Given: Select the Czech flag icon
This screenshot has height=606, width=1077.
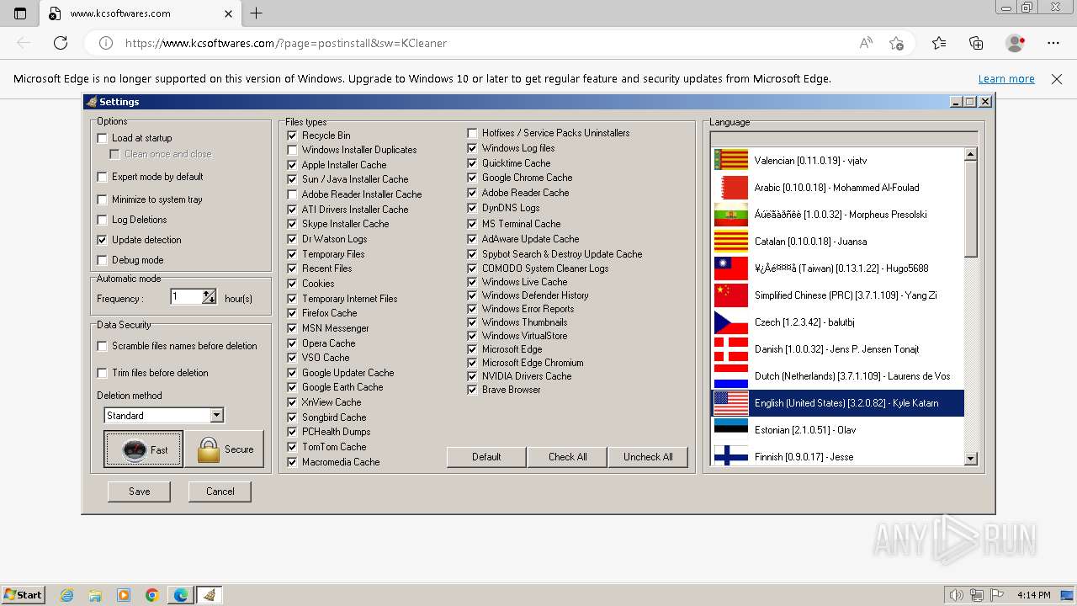Looking at the screenshot, I should pyautogui.click(x=730, y=322).
